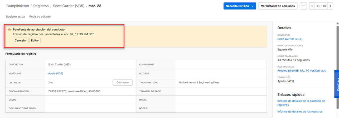Select 'HASTA' field label
Viewport: 339px width, 118px height.
pyautogui.click(x=143, y=100)
